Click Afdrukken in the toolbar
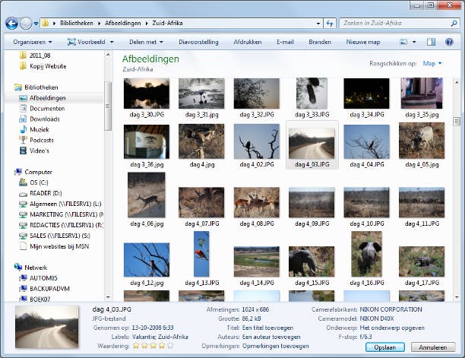Image resolution: width=465 pixels, height=358 pixels. pos(248,42)
